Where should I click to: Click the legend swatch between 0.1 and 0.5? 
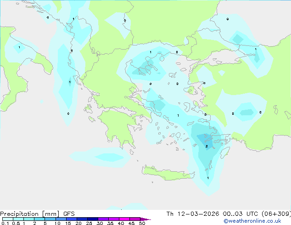click(x=8, y=219)
